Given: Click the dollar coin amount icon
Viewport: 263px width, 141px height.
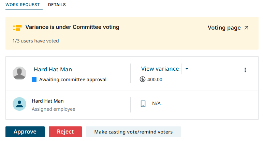Looking at the screenshot, I should click(x=143, y=80).
